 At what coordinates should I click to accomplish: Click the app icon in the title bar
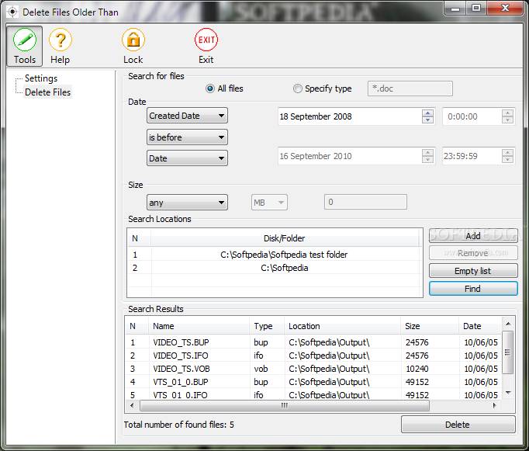point(12,12)
